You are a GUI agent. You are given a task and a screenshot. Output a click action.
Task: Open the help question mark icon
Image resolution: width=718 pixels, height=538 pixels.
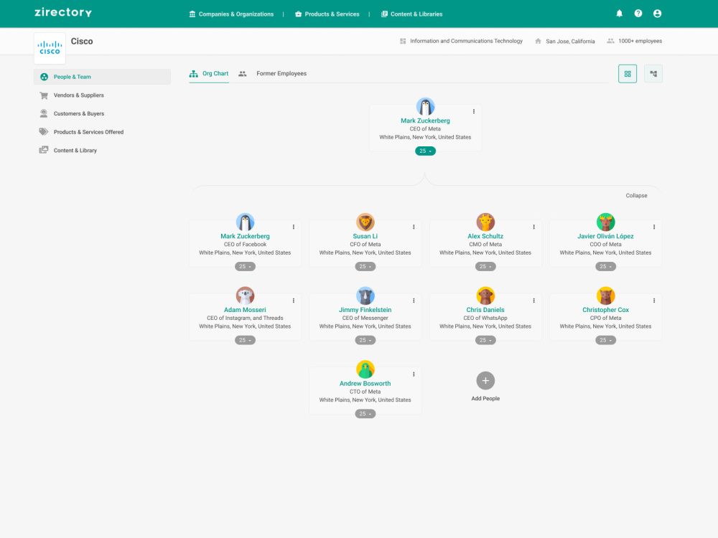[x=638, y=14]
